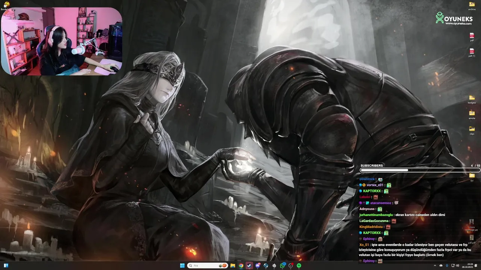Open the network status tray icon

pos(452,265)
